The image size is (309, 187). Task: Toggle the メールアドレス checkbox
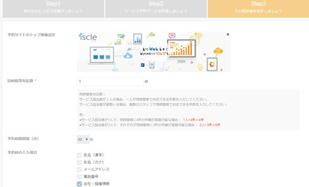click(x=79, y=169)
